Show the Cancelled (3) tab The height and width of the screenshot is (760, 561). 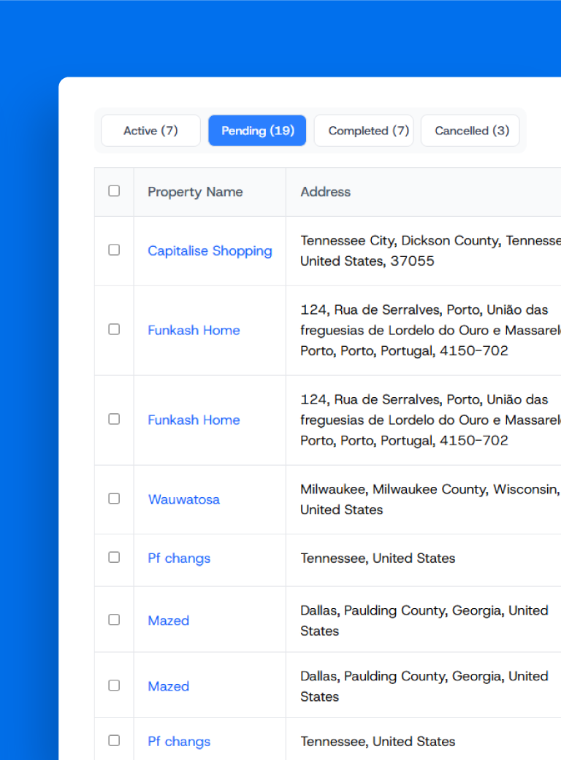(x=470, y=131)
